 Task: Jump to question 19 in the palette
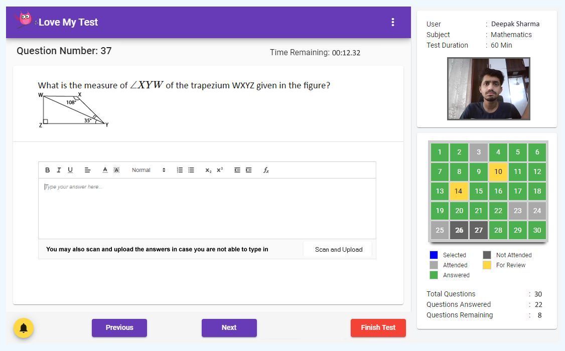click(x=440, y=211)
